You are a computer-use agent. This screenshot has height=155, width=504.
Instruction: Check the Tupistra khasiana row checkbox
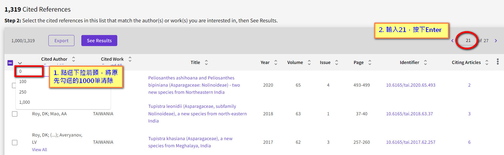click(x=15, y=142)
